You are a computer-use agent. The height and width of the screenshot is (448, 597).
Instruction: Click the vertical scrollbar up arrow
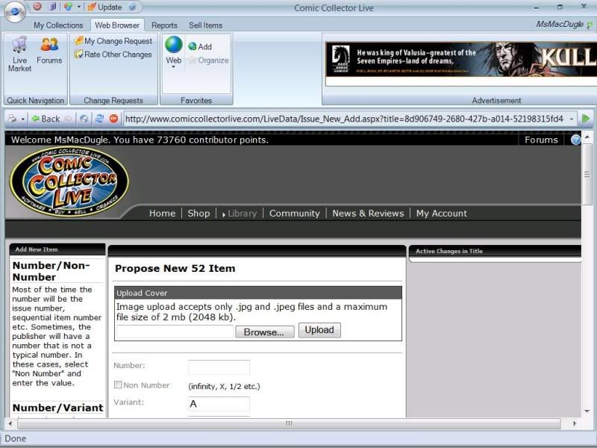pos(587,137)
